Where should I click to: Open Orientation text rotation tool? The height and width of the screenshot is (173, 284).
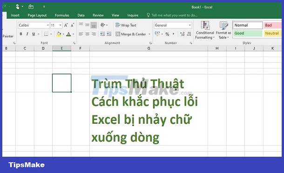(x=103, y=25)
